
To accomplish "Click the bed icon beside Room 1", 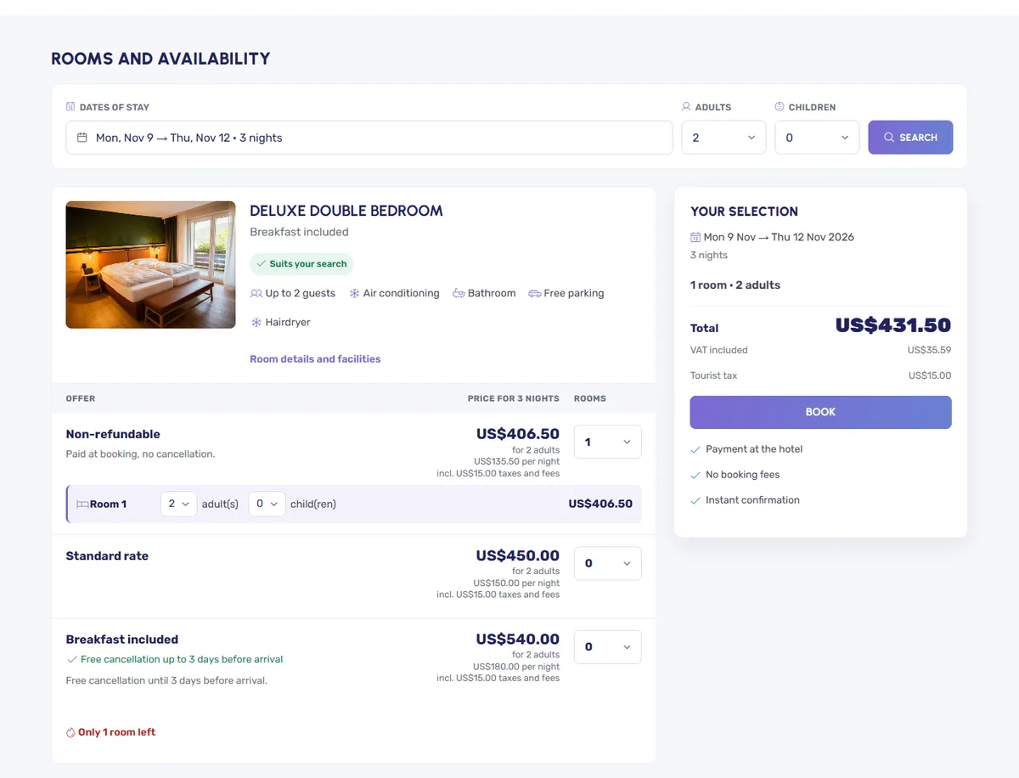I will coord(82,505).
